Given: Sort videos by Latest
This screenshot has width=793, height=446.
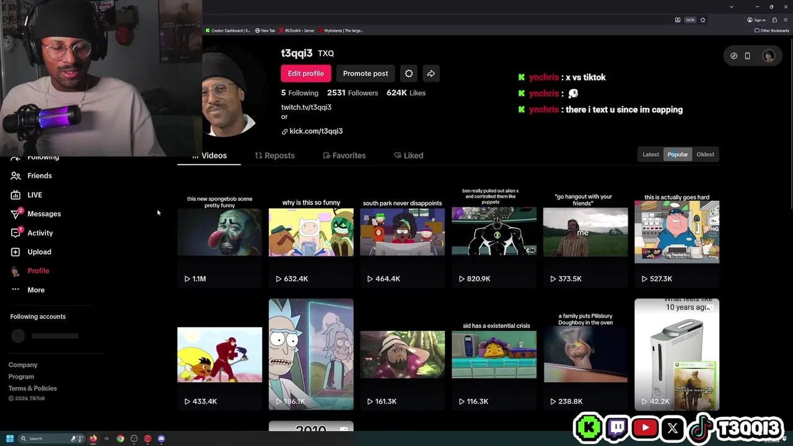Looking at the screenshot, I should 651,154.
